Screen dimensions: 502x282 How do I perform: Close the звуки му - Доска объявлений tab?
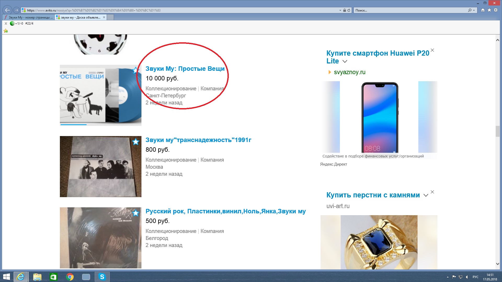click(104, 17)
